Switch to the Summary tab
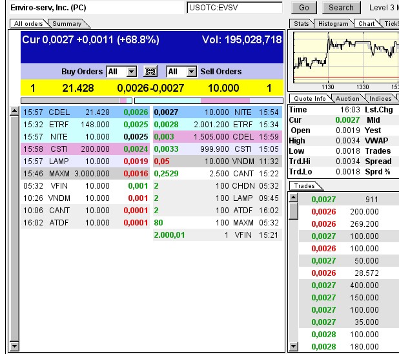399x354 pixels. [67, 24]
